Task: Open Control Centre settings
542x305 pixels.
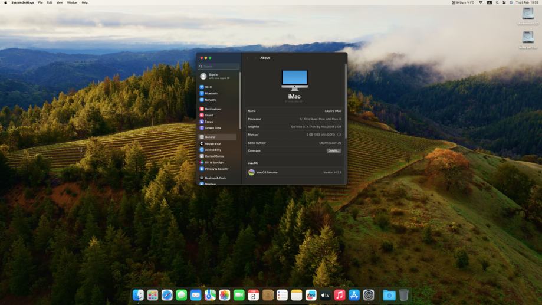Action: tap(214, 156)
